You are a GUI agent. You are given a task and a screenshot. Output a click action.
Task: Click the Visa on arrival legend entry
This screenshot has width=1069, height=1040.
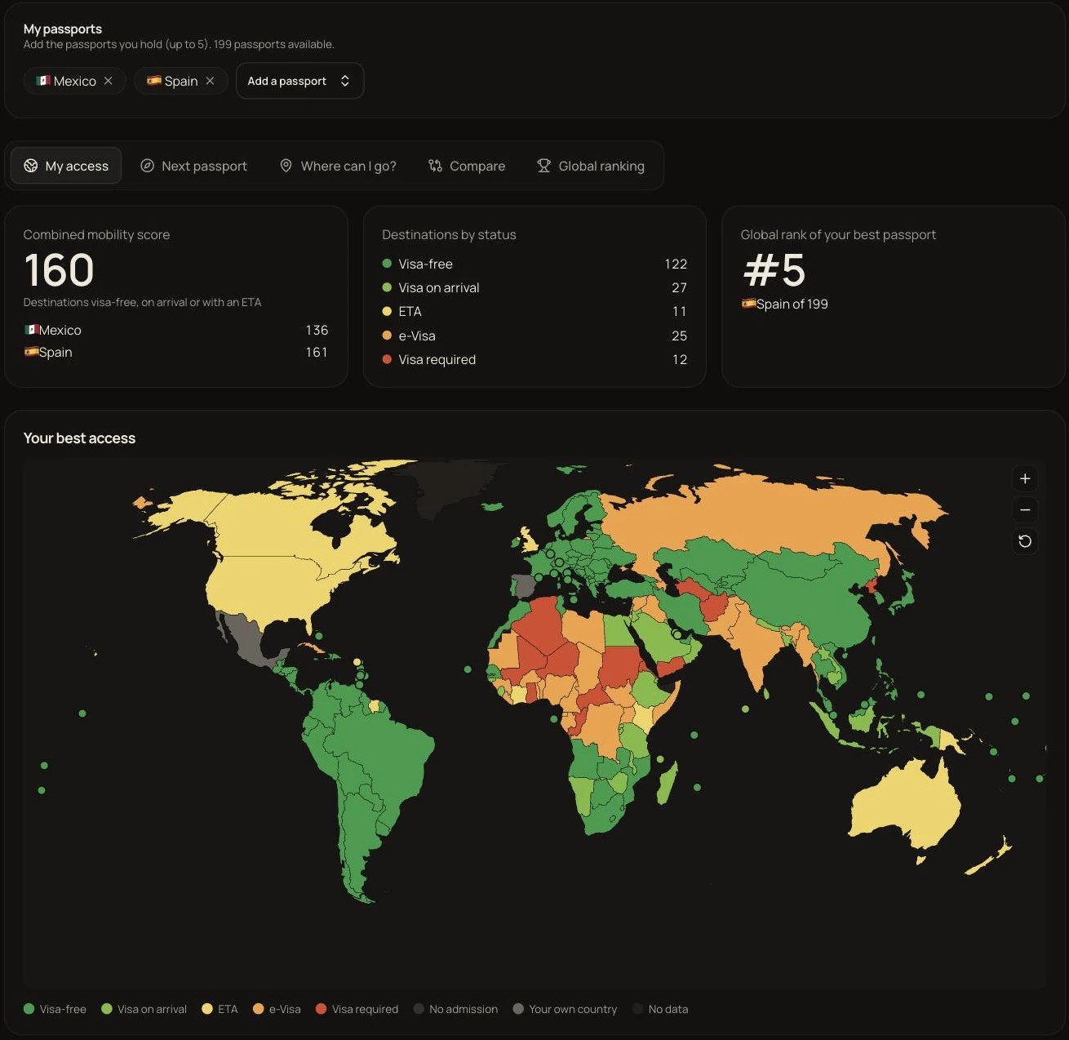(x=144, y=1009)
